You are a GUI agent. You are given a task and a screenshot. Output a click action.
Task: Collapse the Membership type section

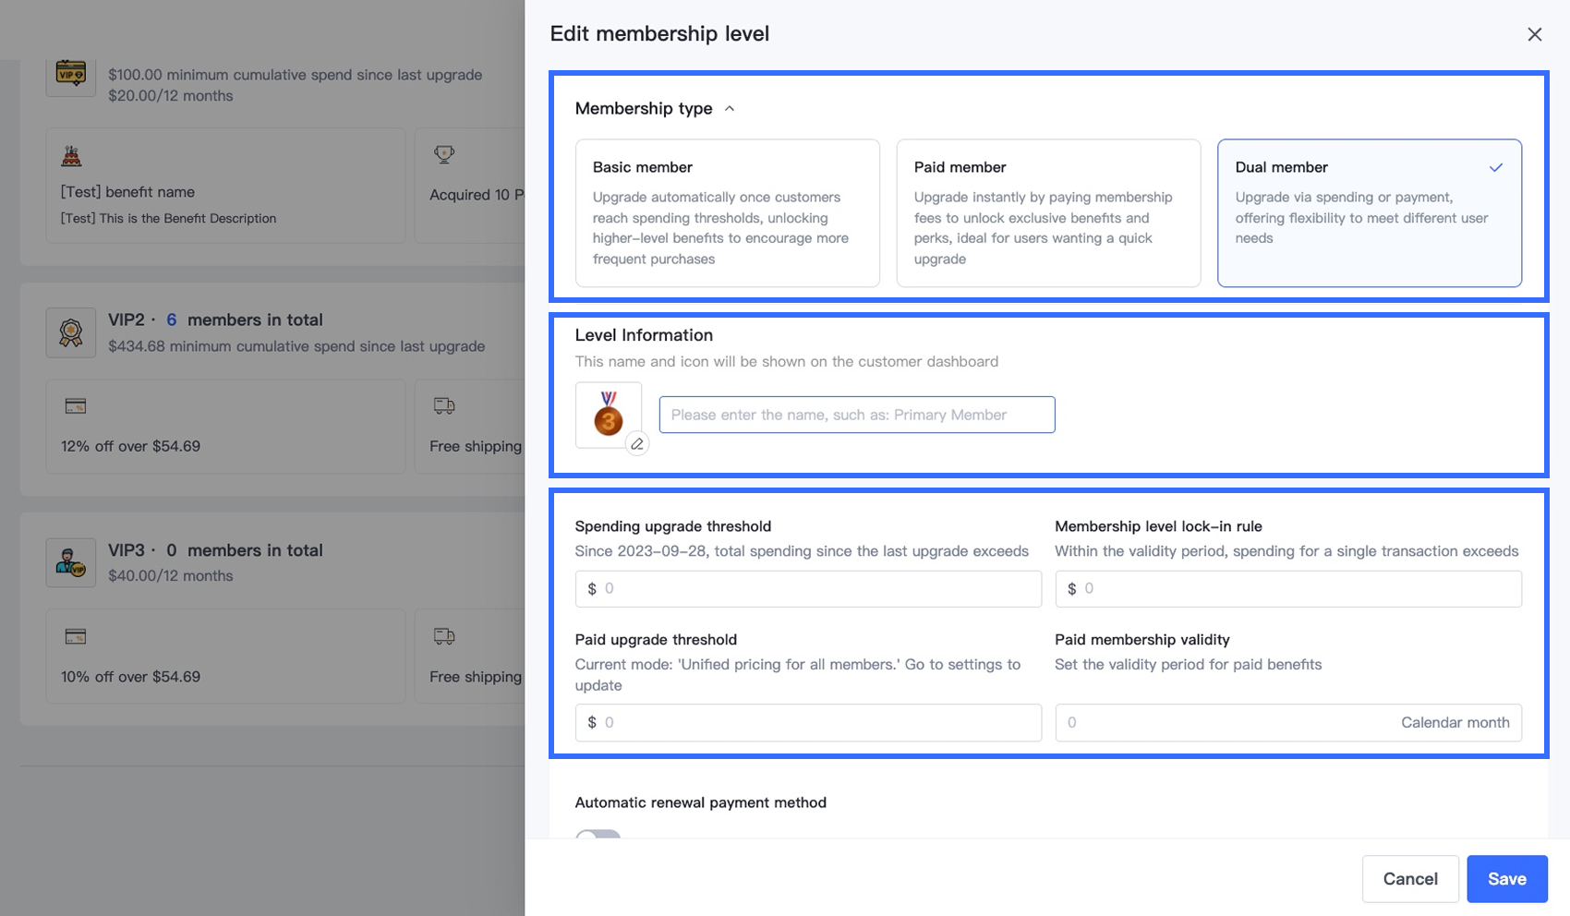(730, 109)
